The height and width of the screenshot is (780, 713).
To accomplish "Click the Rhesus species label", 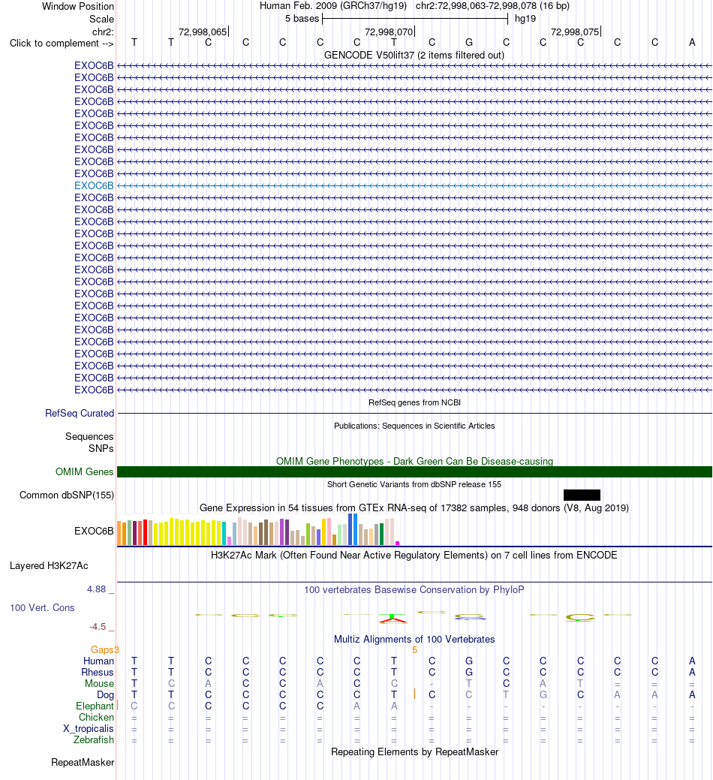I will [98, 673].
